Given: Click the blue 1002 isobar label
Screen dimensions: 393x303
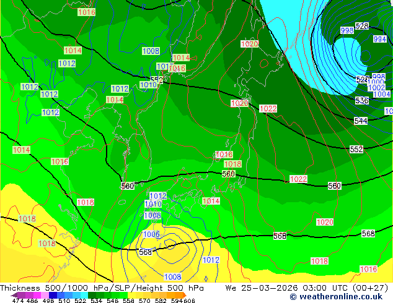Looking at the screenshot, I should click(376, 88).
